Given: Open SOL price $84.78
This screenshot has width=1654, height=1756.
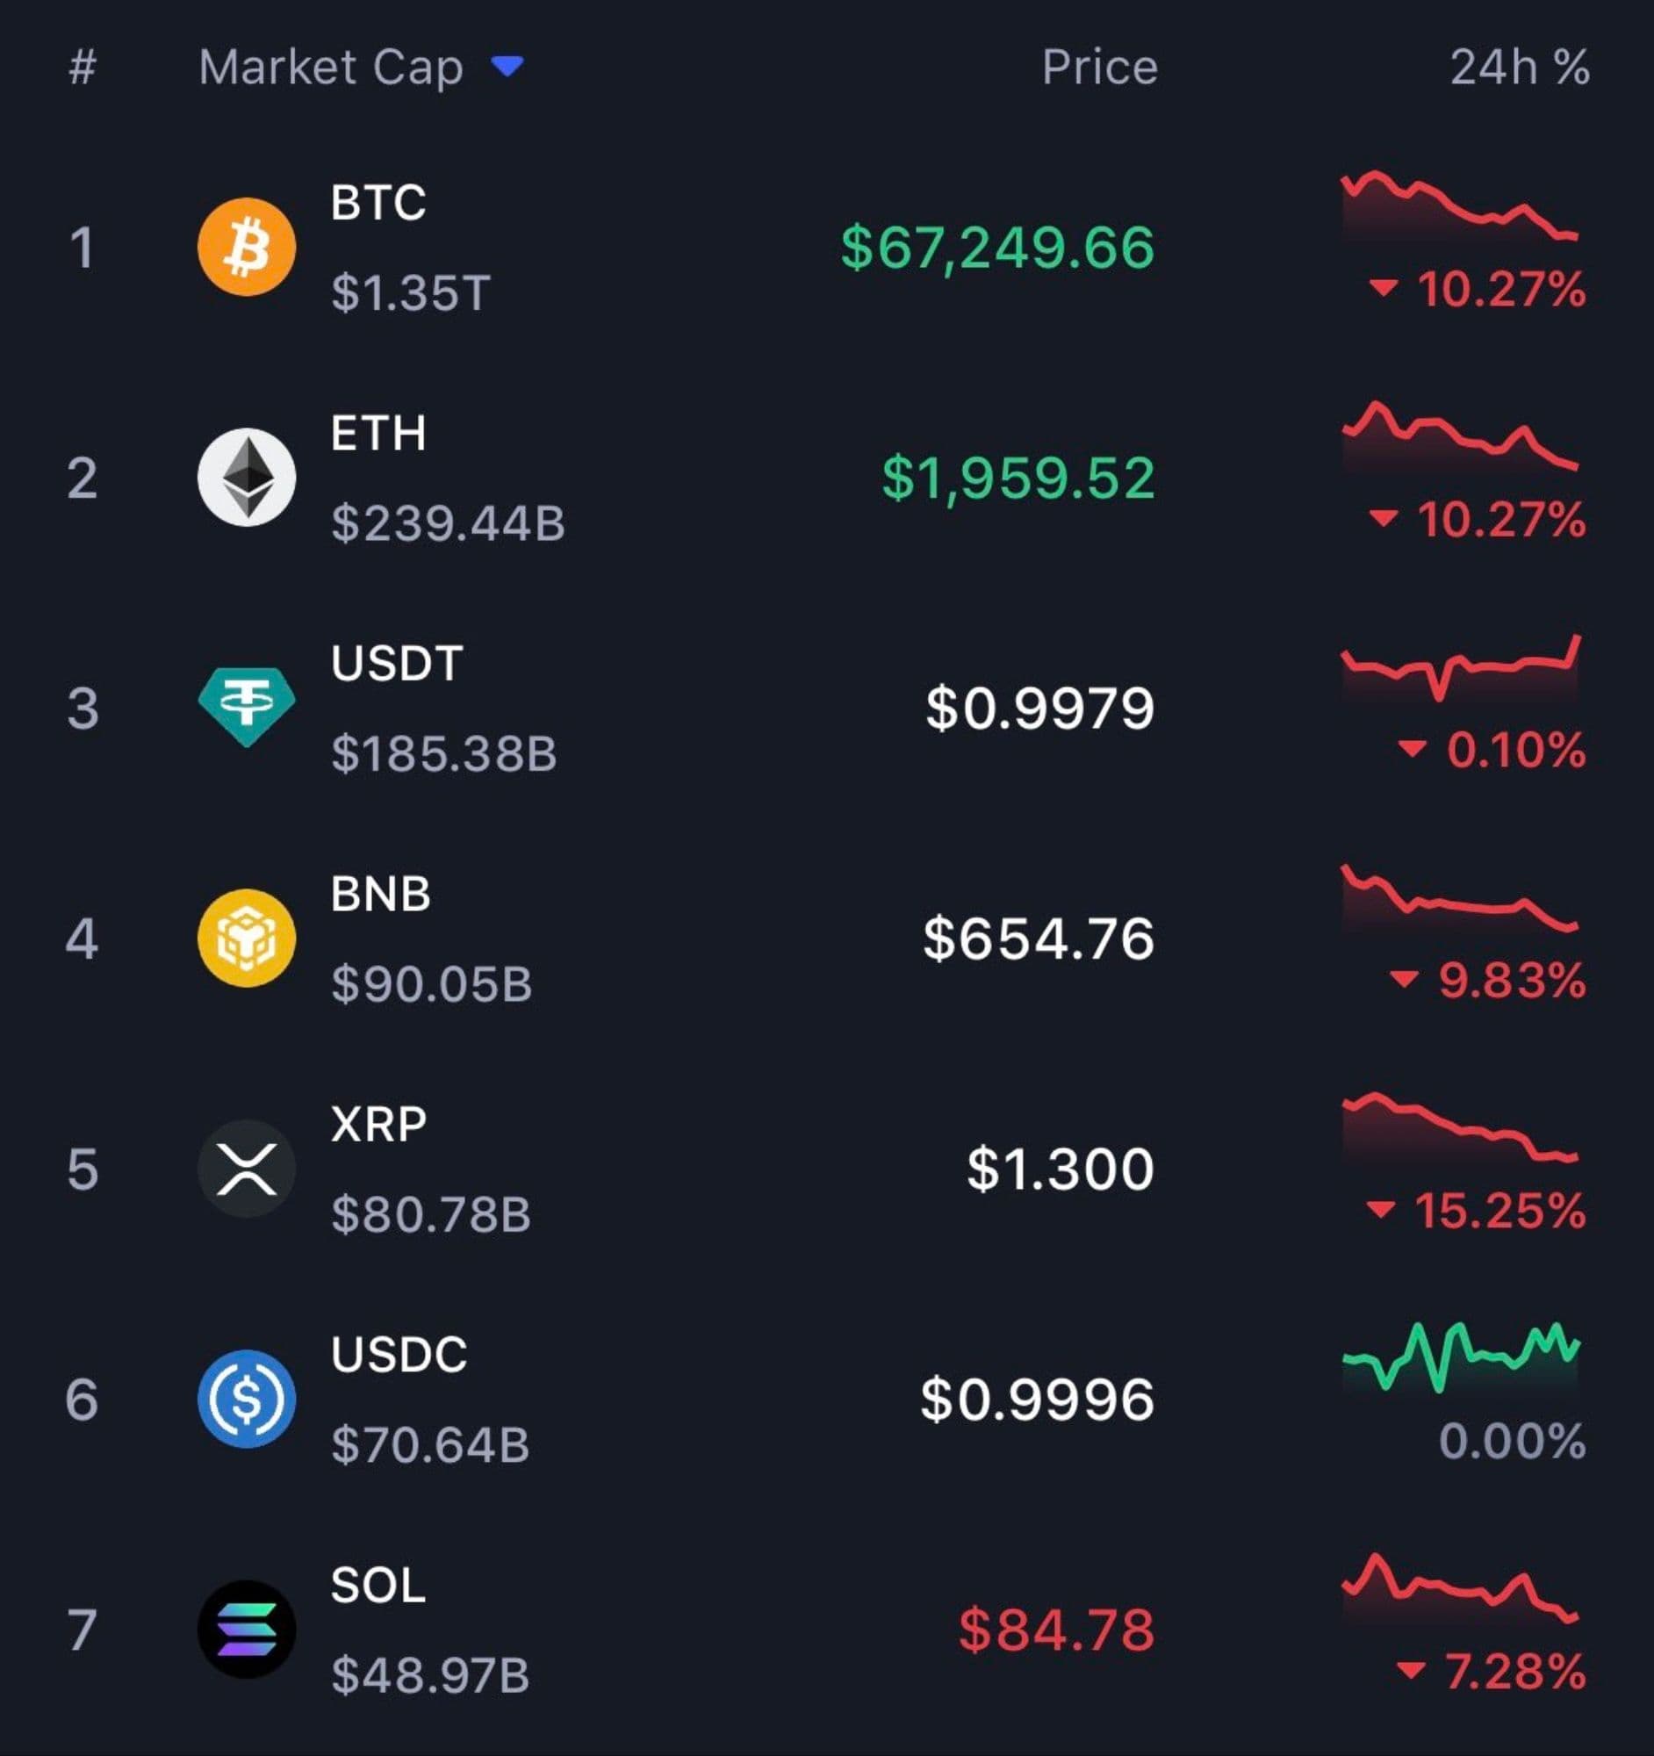Looking at the screenshot, I should pos(1056,1630).
